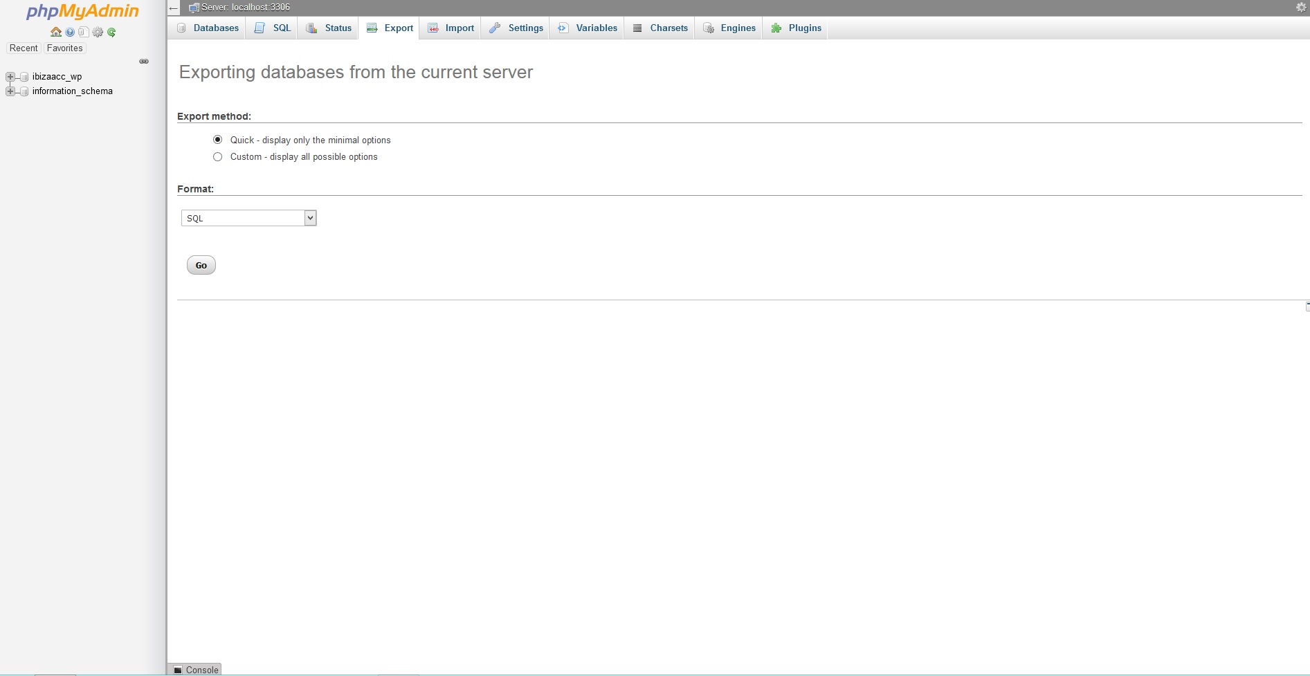Open the Recent tables button
1310x676 pixels.
pos(24,48)
